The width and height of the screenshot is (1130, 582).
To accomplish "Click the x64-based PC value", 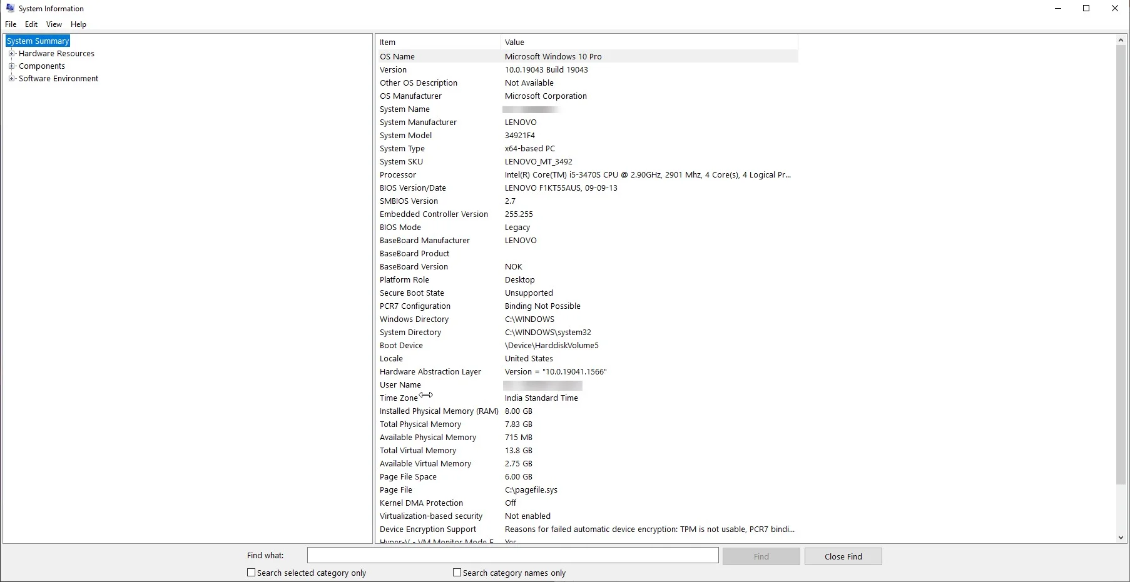I will click(x=530, y=149).
